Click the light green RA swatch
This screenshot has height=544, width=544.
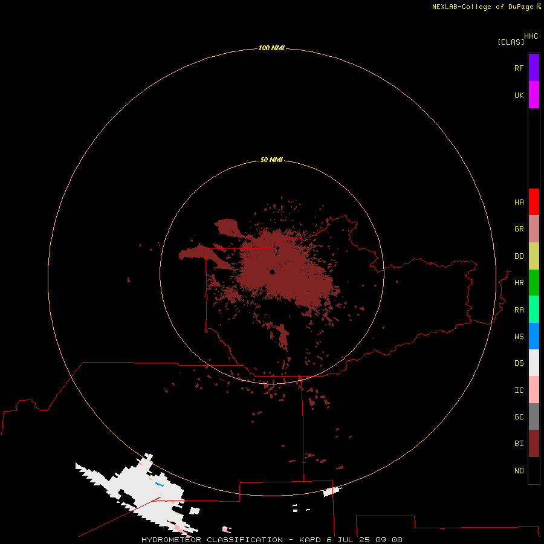(534, 309)
